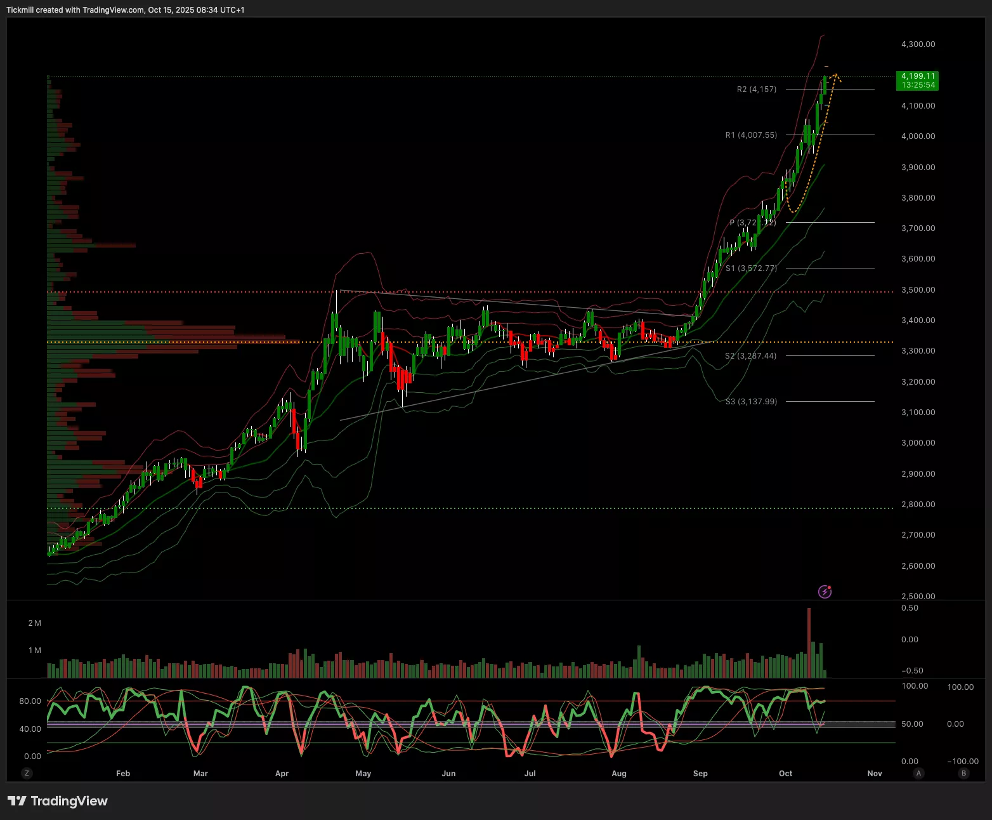Click the Oct label on time axis
This screenshot has width=992, height=820.
pos(785,773)
